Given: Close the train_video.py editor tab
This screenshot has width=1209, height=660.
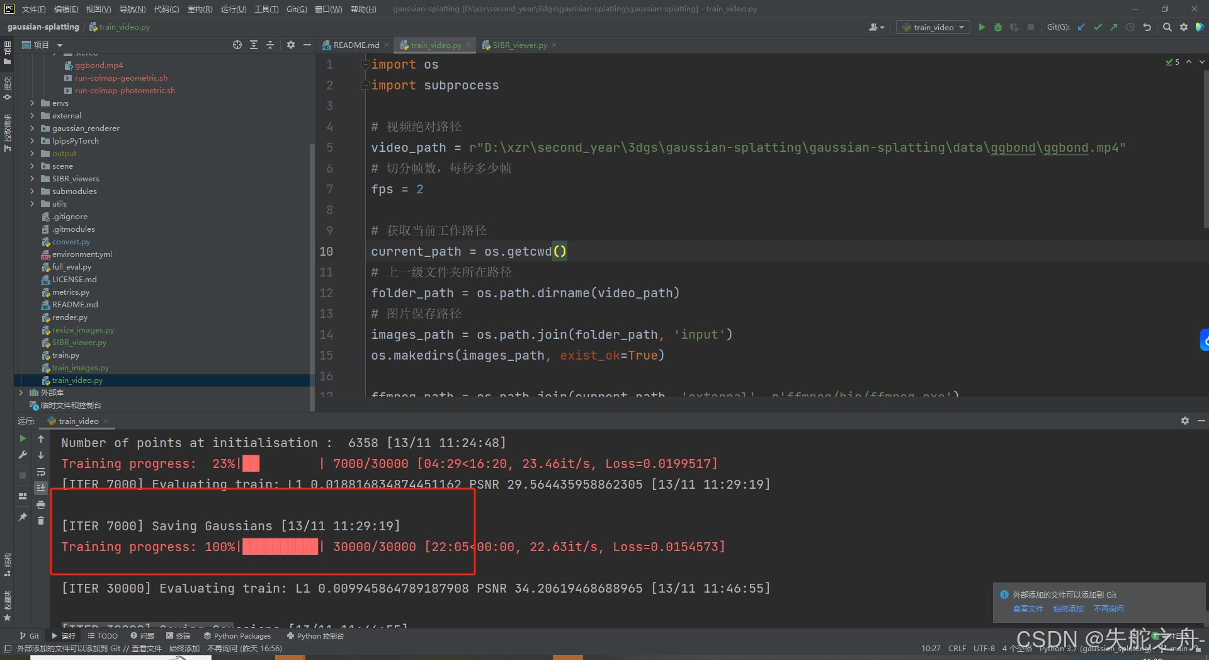Looking at the screenshot, I should tap(468, 45).
